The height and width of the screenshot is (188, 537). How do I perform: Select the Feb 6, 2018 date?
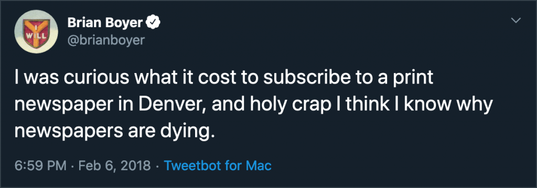point(115,166)
